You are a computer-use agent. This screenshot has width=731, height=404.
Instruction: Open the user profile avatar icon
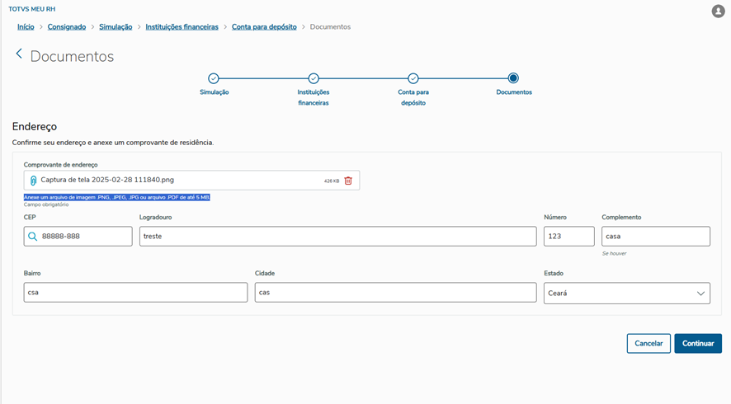coord(717,11)
